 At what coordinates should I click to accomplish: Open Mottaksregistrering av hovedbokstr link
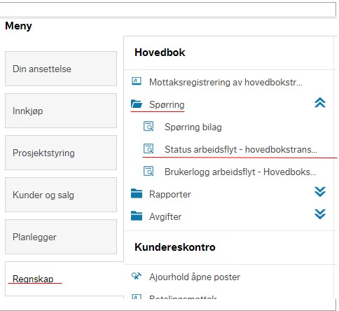(226, 82)
